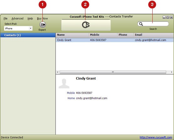
Task: Click the left arrow of horizontal scrollbar
Action: coord(57,72)
